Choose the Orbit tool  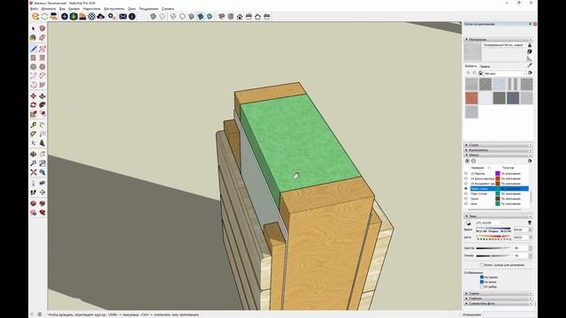pyautogui.click(x=34, y=155)
